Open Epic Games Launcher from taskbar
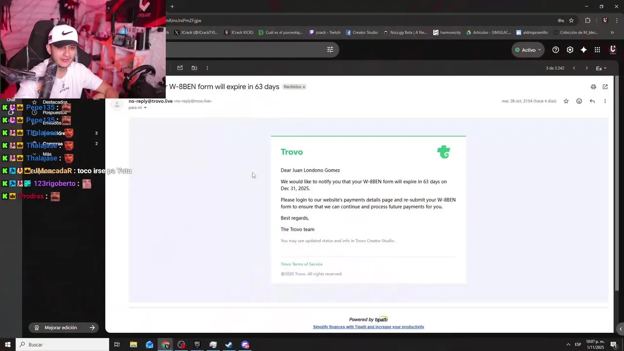This screenshot has height=351, width=624. (x=197, y=345)
